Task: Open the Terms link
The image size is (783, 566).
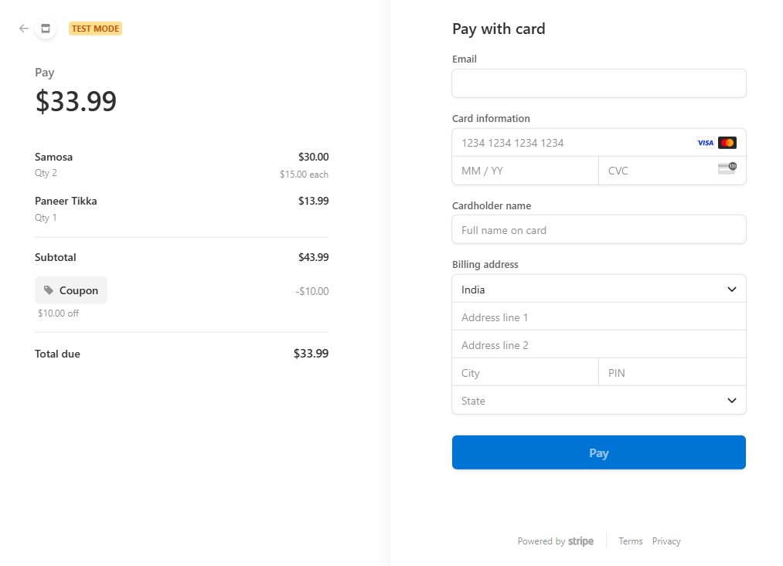Action: (630, 541)
